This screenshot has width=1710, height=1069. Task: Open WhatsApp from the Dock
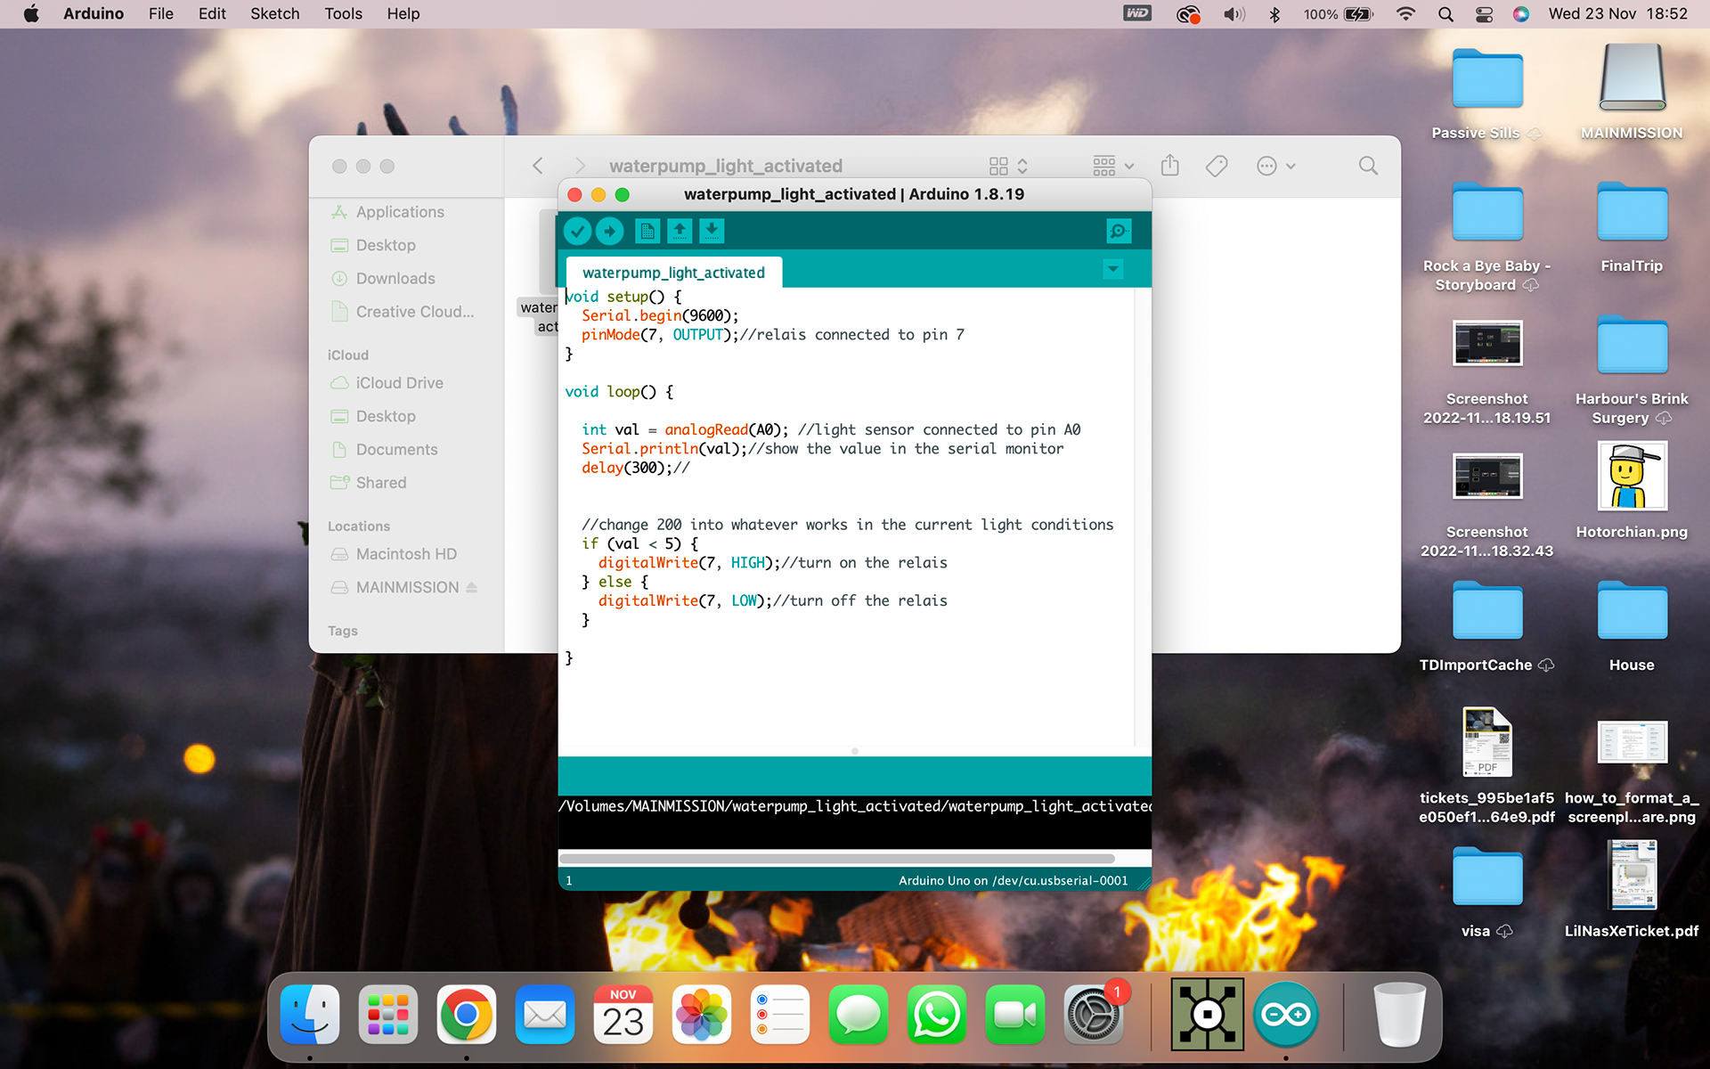(x=937, y=1015)
